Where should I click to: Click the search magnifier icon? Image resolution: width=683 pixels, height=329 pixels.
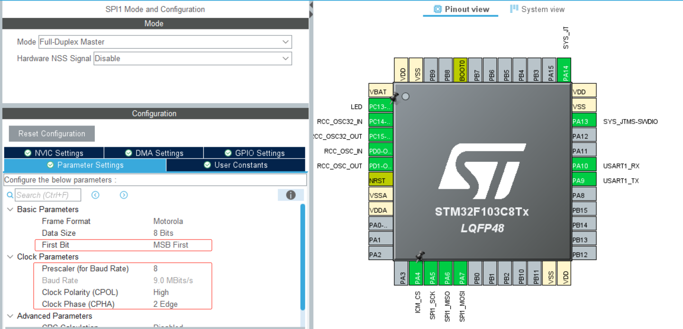(10, 195)
